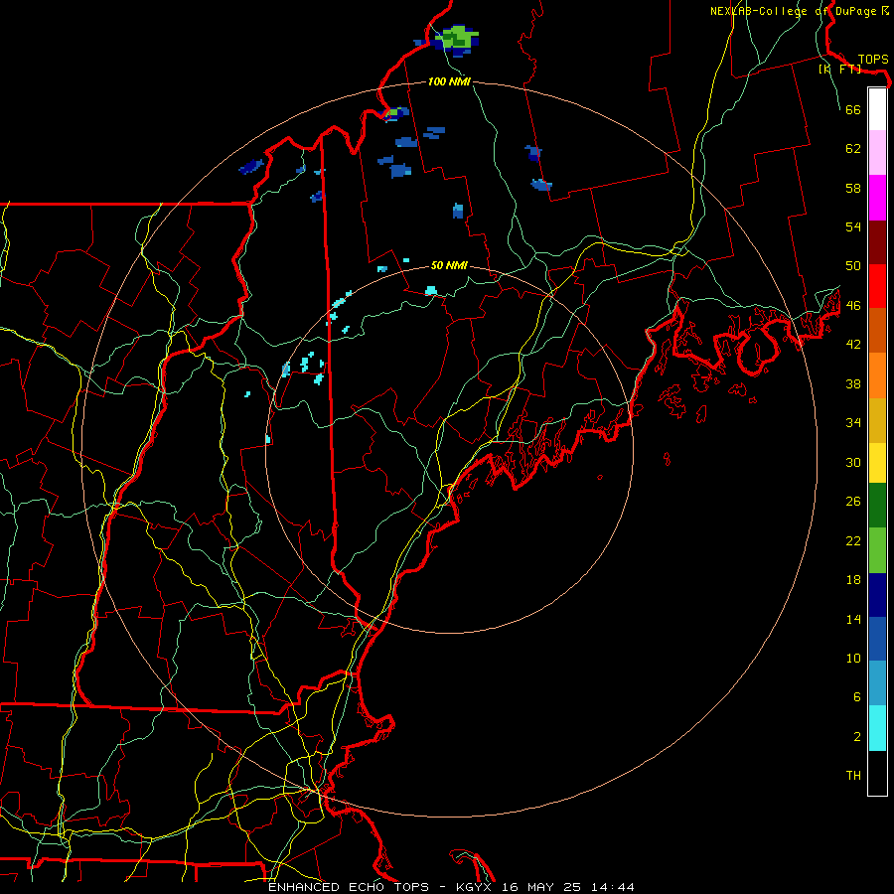Click legend value 46
Screen dimensions: 894x894
tap(853, 306)
